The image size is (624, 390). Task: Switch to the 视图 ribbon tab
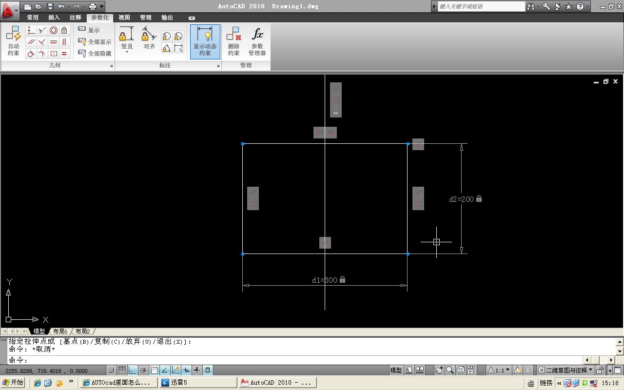124,18
